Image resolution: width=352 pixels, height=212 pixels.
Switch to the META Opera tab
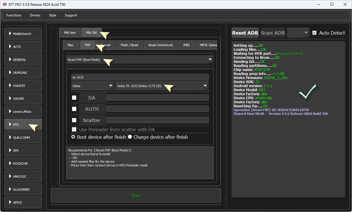pos(206,45)
